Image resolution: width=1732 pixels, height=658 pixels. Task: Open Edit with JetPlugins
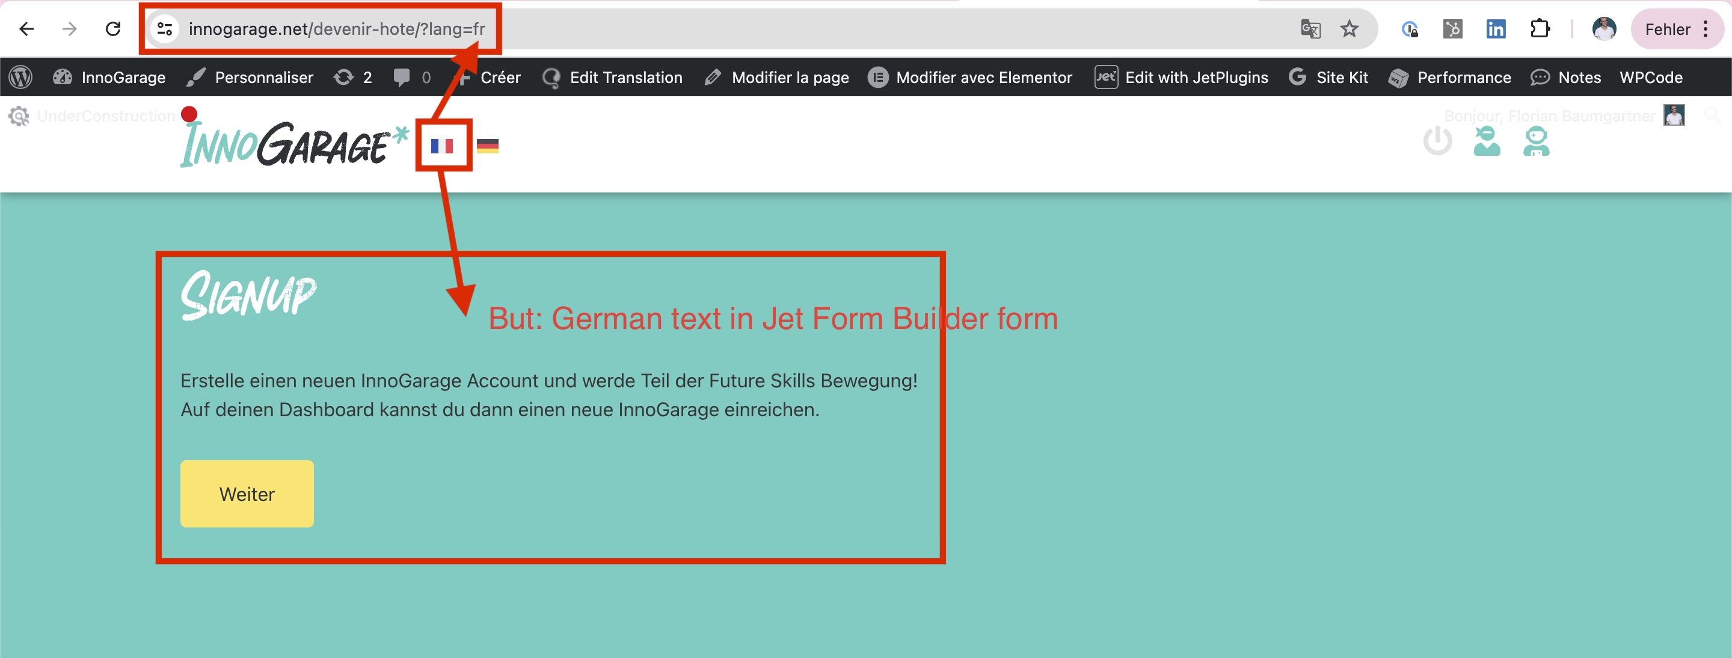(x=1181, y=78)
